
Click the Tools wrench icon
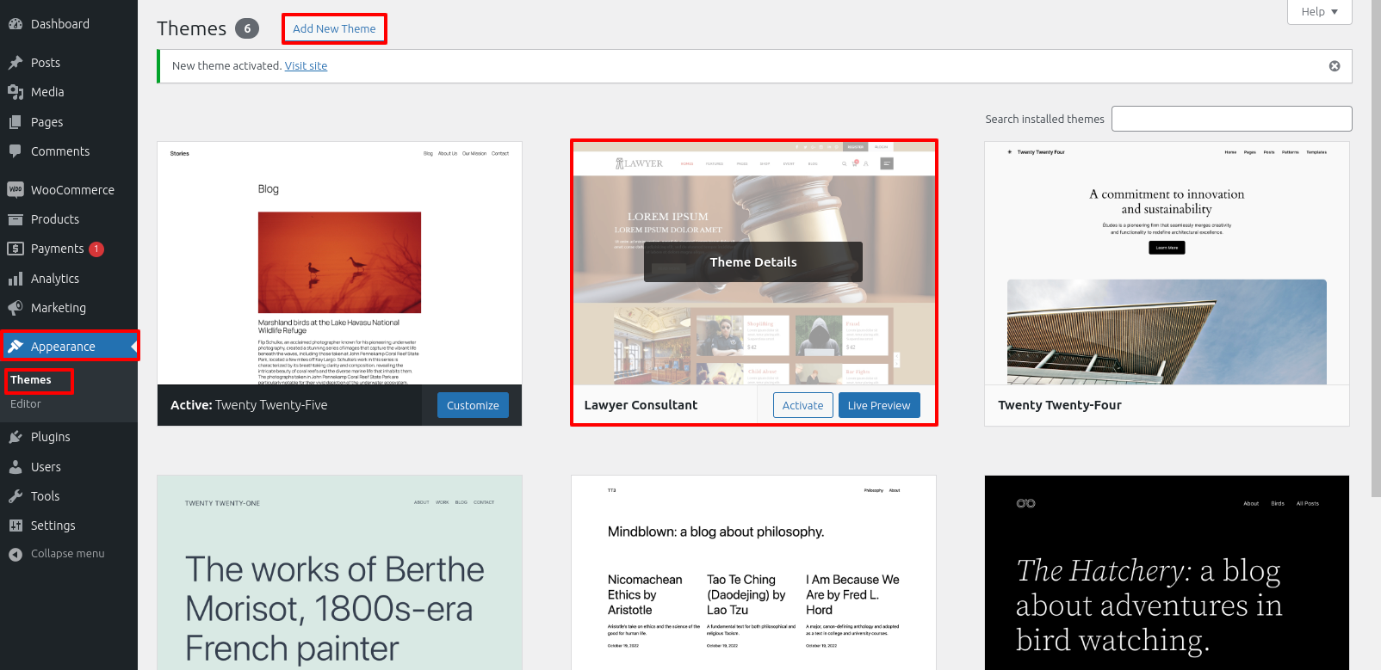pyautogui.click(x=15, y=496)
